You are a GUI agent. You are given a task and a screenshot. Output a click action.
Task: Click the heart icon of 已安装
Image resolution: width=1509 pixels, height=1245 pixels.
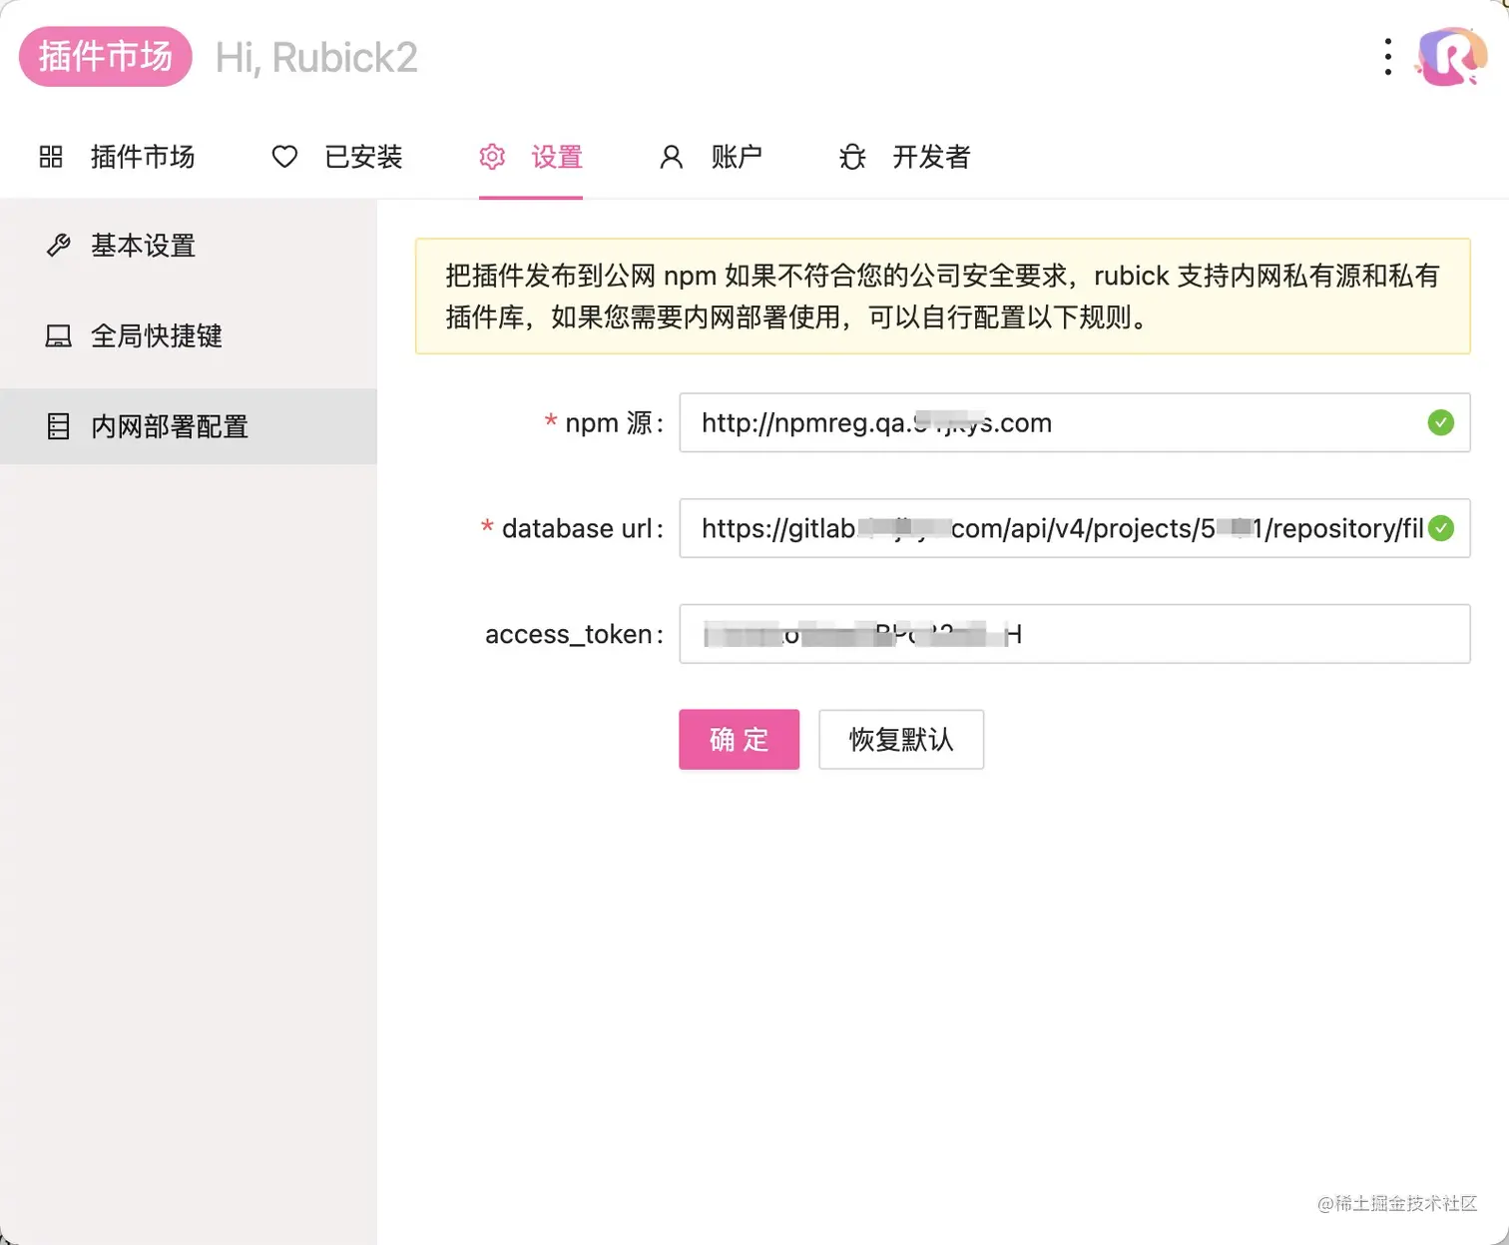(x=284, y=157)
